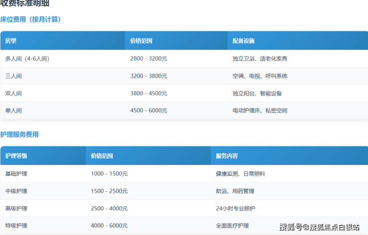Select the 2500 - 4000元 price cell
368x235 pixels.
click(109, 209)
